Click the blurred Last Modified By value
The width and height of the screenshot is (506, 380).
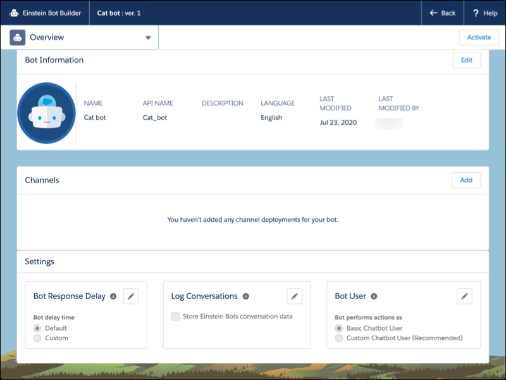389,123
